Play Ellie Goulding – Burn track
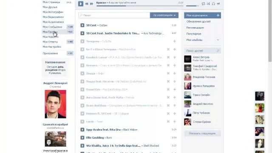This screenshot has height=153, width=272. click(82, 138)
